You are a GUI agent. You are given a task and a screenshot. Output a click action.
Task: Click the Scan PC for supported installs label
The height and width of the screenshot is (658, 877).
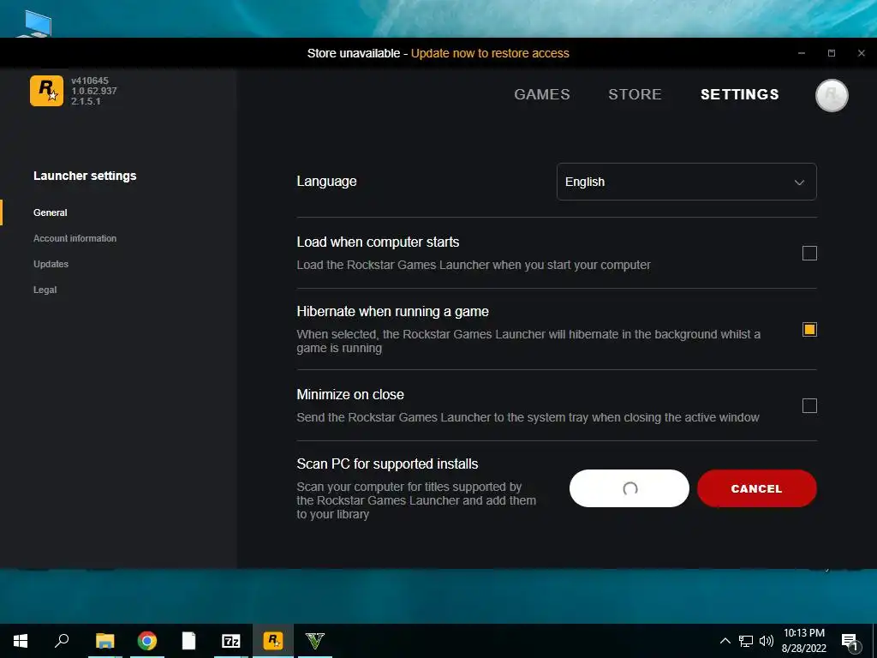coord(388,464)
